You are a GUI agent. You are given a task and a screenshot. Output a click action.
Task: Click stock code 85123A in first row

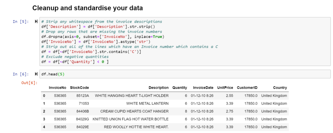click(83, 96)
